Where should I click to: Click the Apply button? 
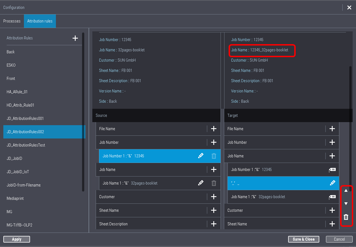[x=17, y=239]
